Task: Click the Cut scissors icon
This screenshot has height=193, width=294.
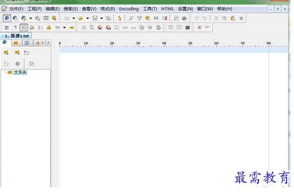Action: (216, 18)
